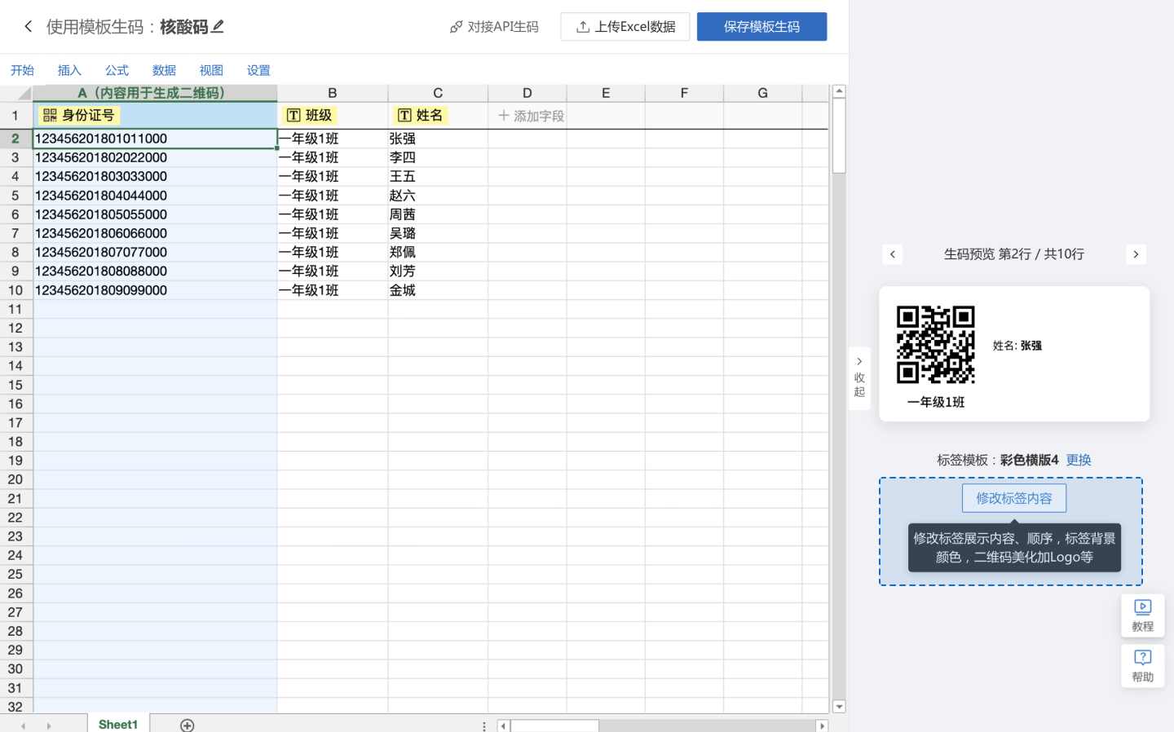
Task: Switch to Sheet1 tab
Action: pos(118,724)
